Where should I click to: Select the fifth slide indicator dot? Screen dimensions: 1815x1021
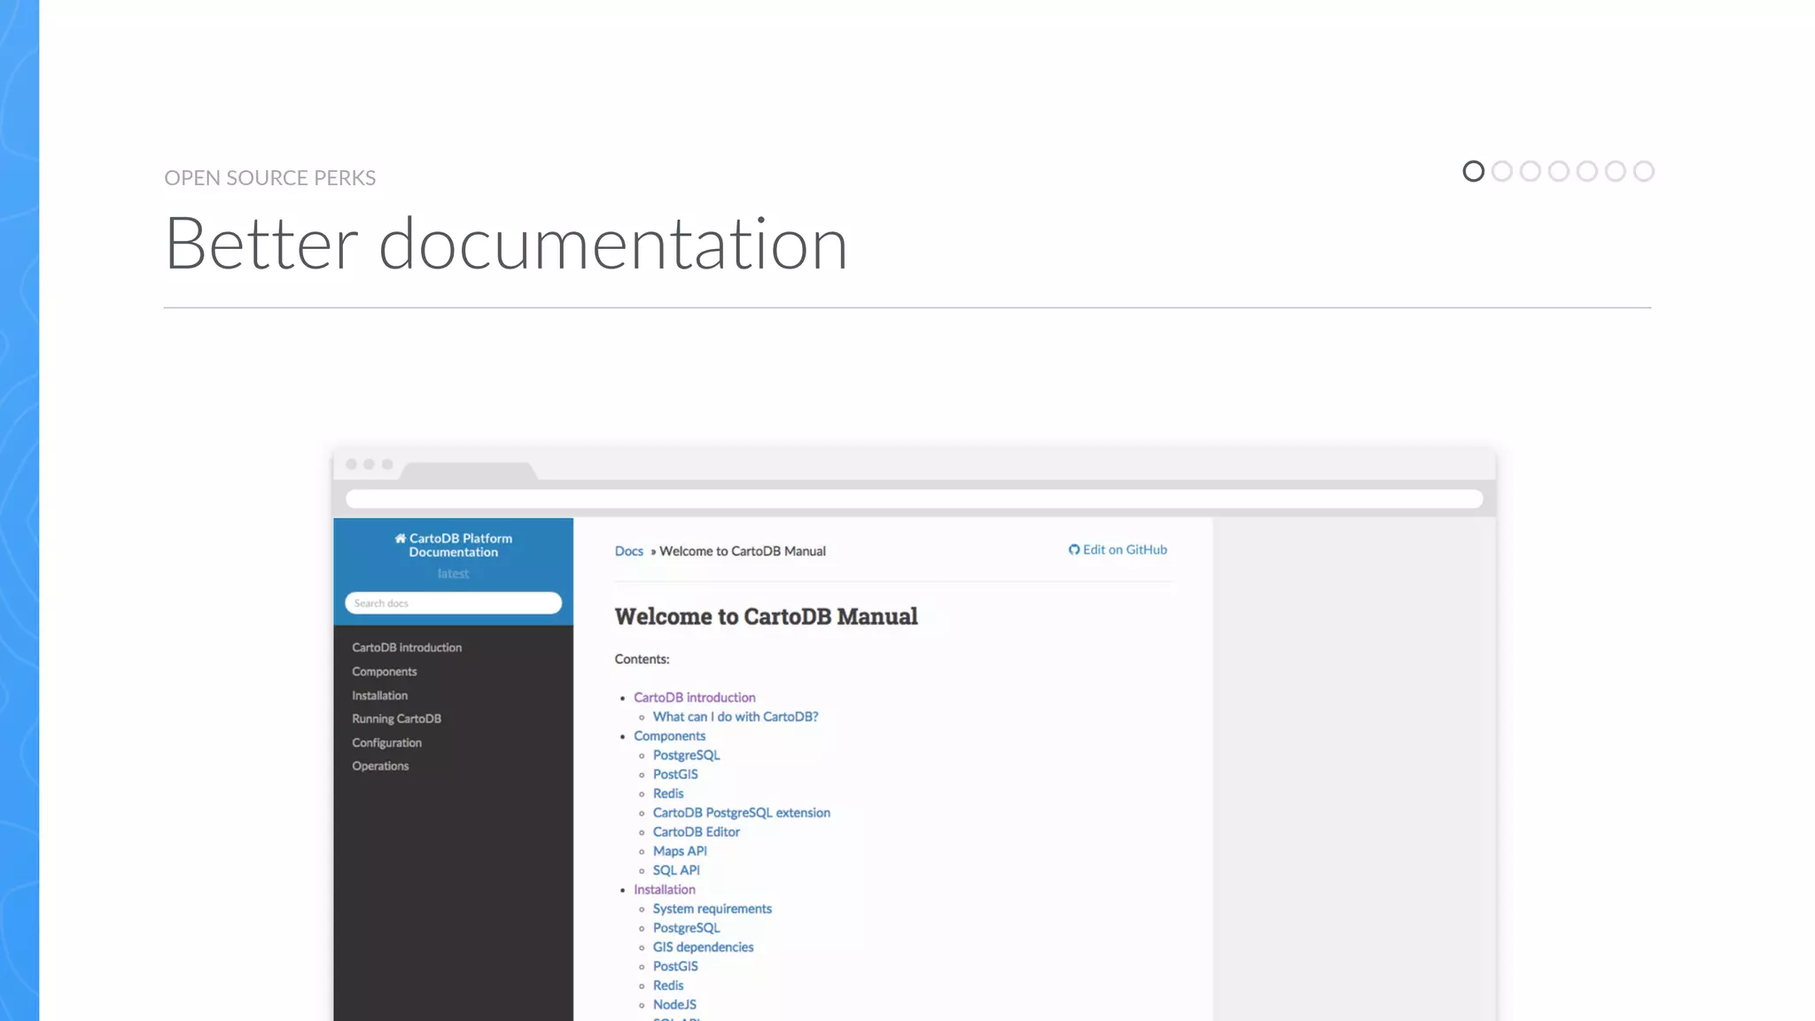click(1586, 171)
